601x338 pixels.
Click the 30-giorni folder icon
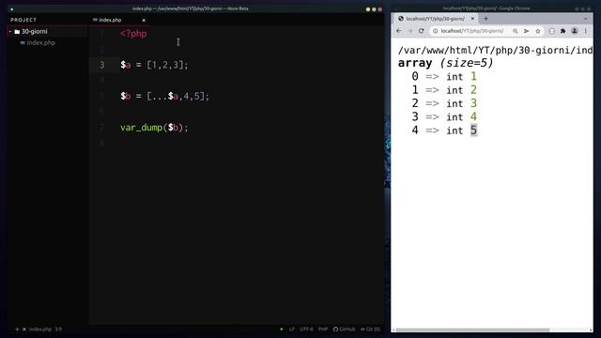pos(17,32)
